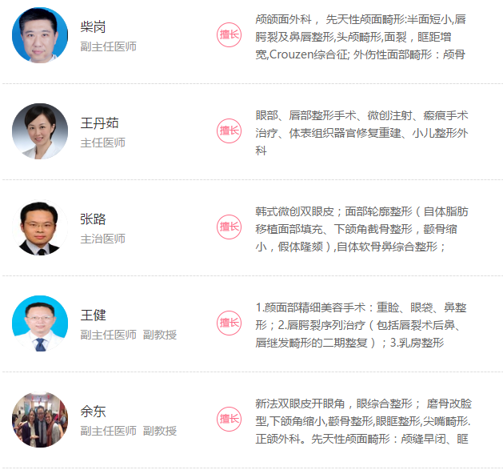Click the doctor name 王丹茹
Screen dimensions: 503x470
click(x=99, y=123)
